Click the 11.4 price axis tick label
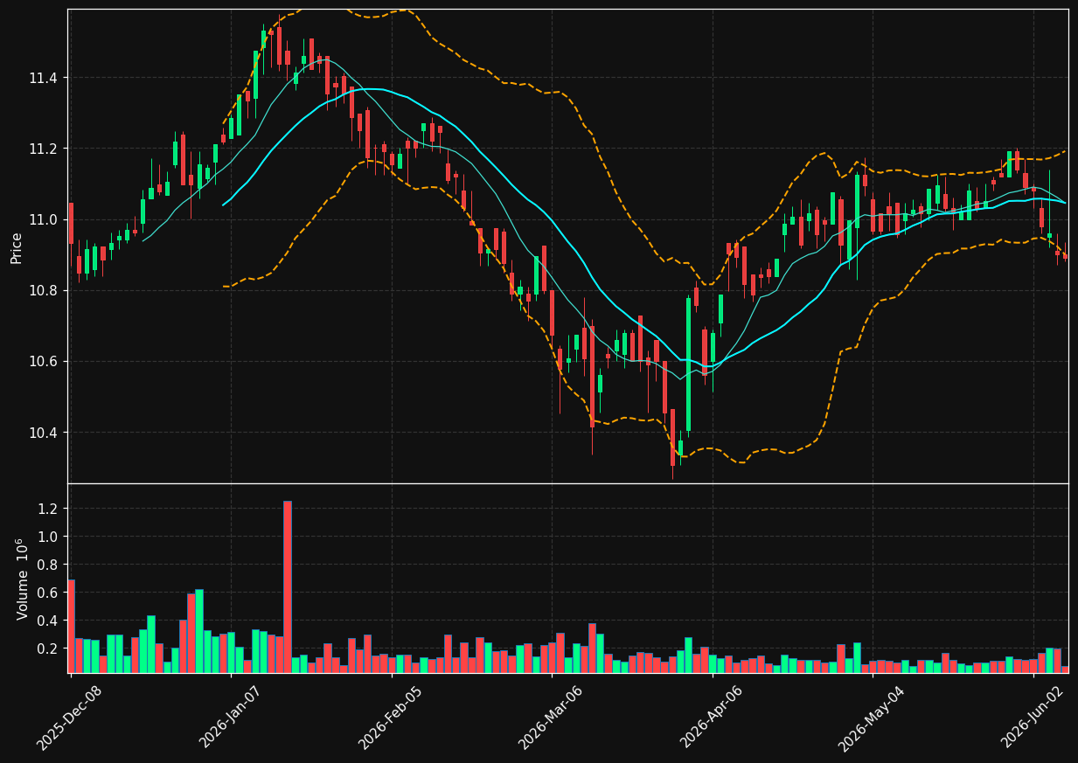1078x763 pixels. tap(43, 78)
